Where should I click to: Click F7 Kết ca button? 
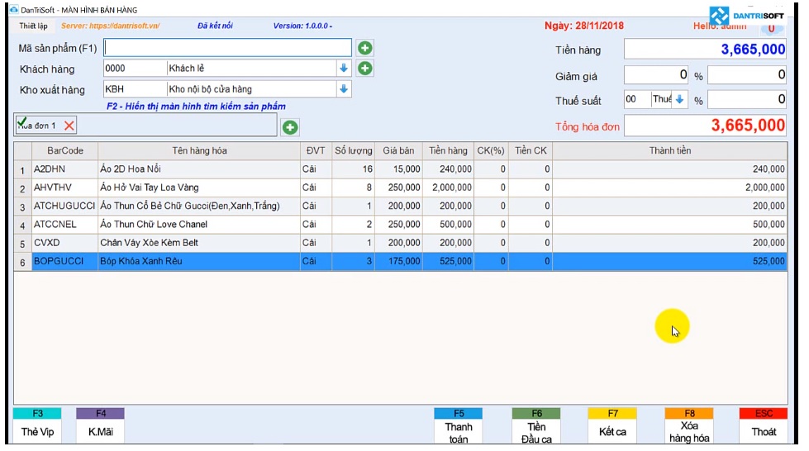(612, 426)
